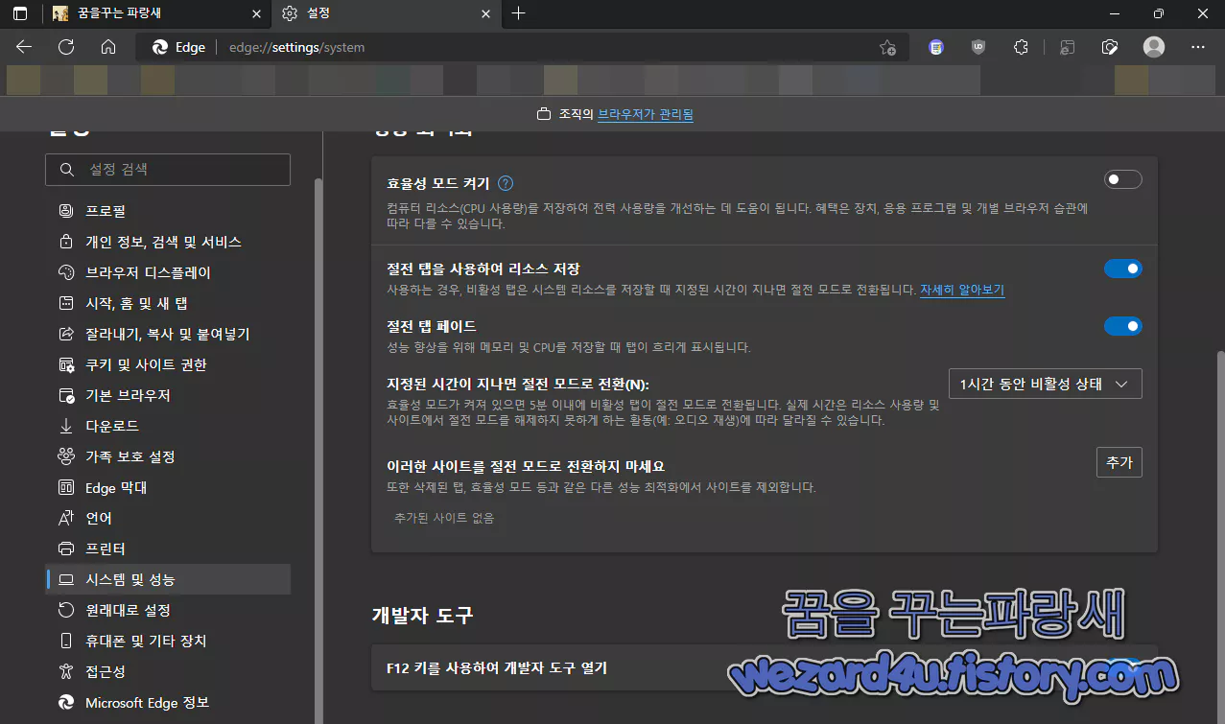Click the favorites star icon in address bar
Image resolution: width=1225 pixels, height=724 pixels.
[887, 46]
